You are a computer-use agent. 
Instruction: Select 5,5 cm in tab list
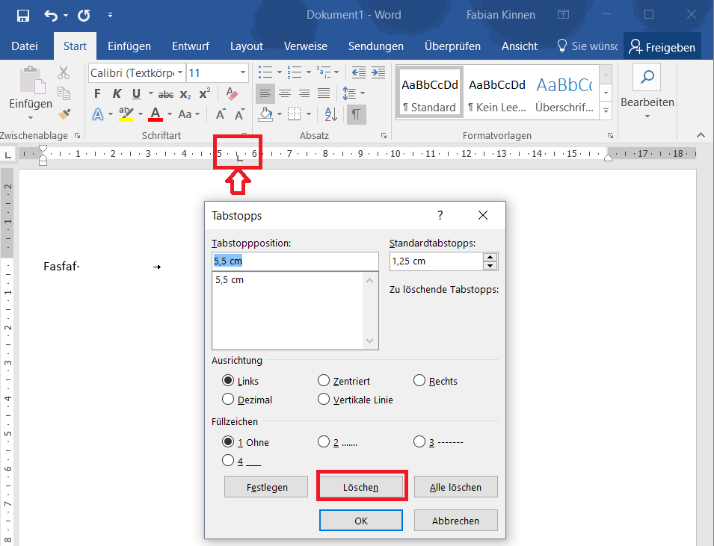pos(230,280)
